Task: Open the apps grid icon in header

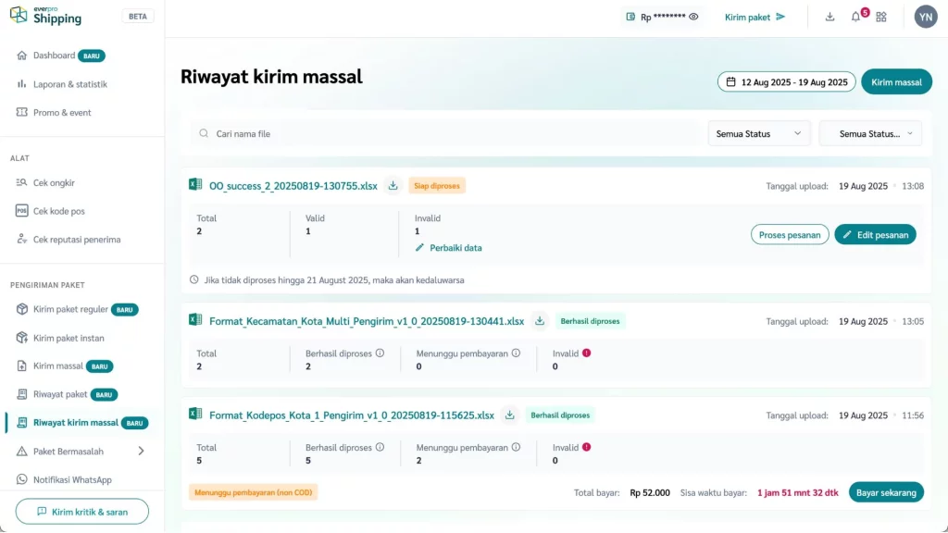Action: (881, 17)
